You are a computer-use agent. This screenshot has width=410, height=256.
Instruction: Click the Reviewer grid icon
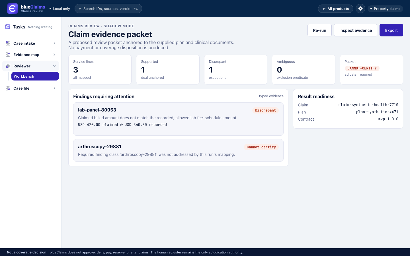pos(8,66)
